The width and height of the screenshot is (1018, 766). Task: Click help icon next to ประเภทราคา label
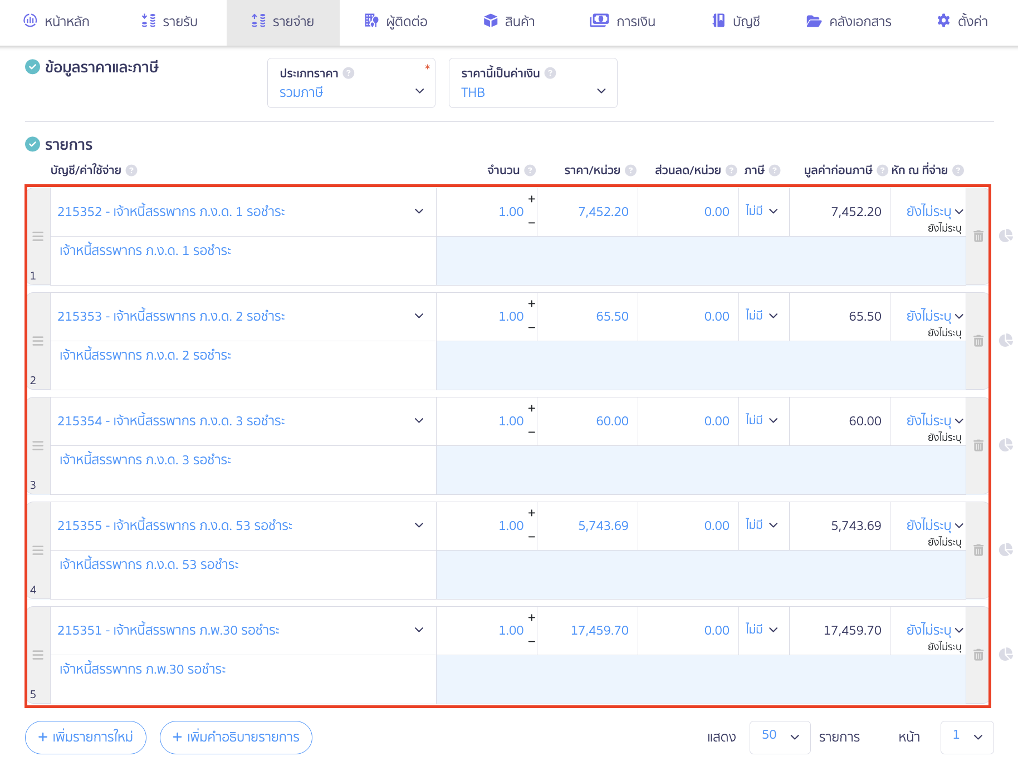pos(349,73)
